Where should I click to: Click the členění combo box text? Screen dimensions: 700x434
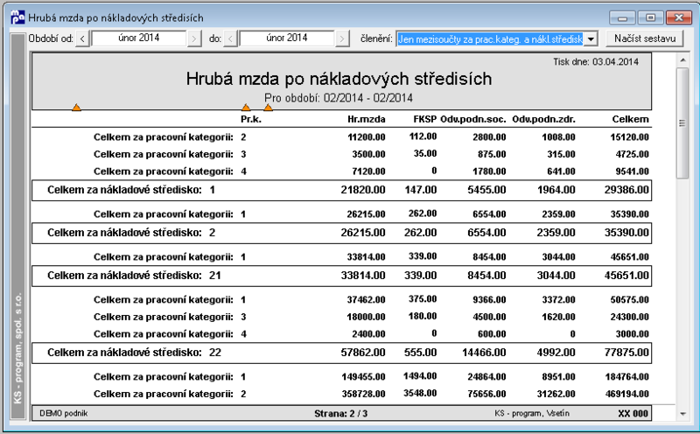(x=490, y=39)
